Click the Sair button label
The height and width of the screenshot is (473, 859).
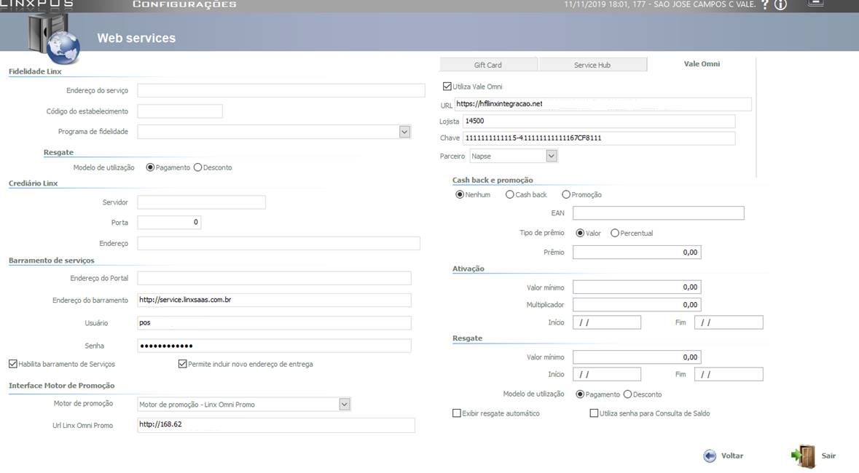click(828, 456)
